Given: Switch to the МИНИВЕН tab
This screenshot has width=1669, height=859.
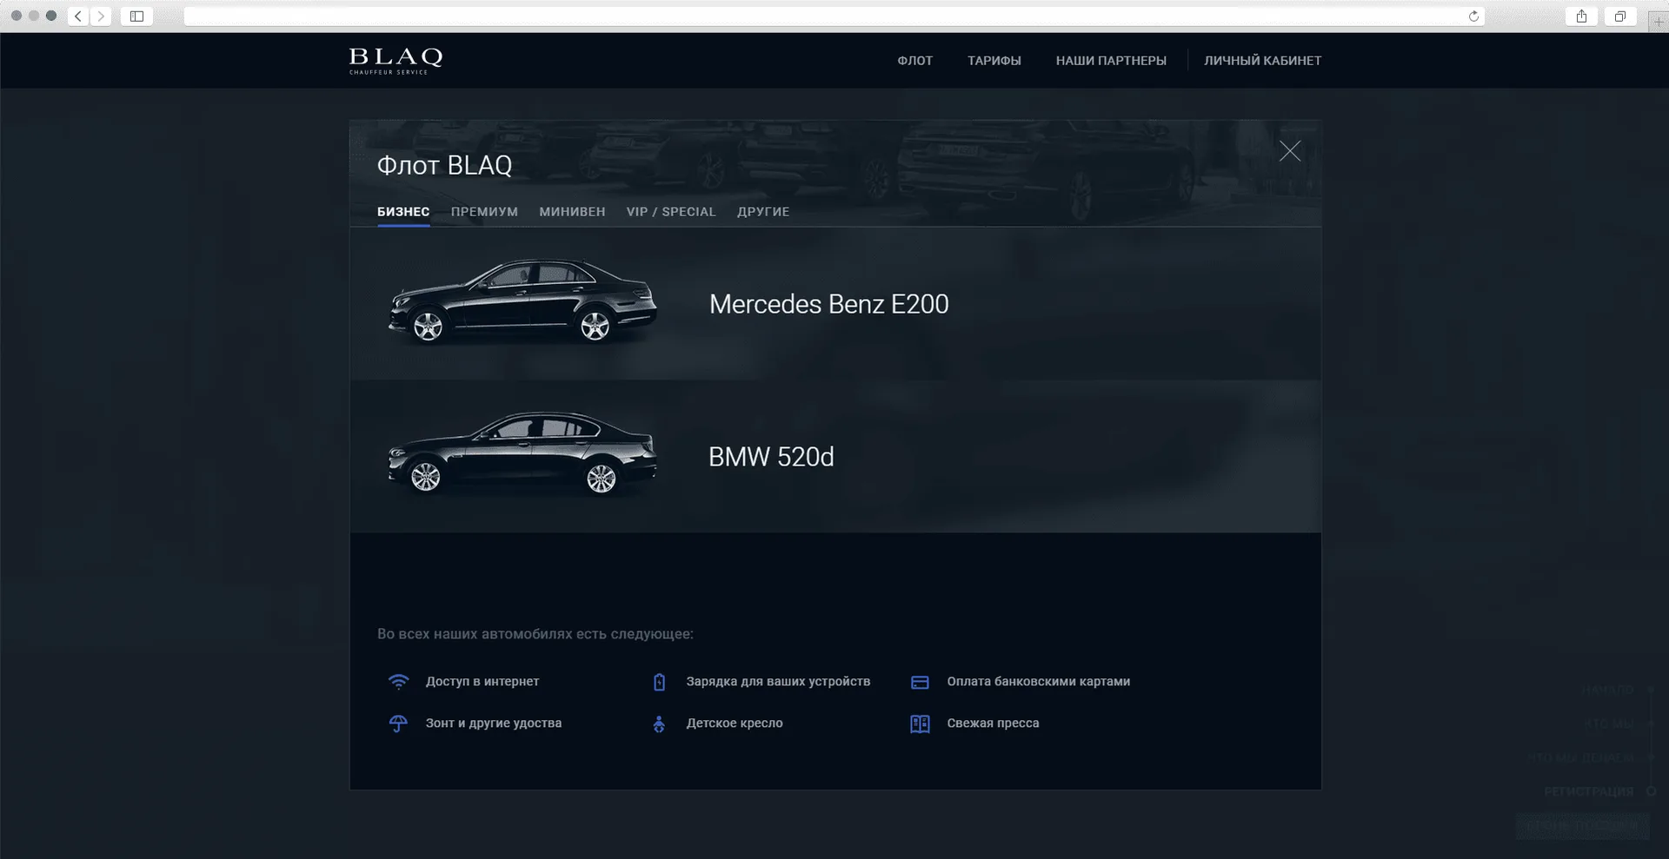Looking at the screenshot, I should pos(572,212).
